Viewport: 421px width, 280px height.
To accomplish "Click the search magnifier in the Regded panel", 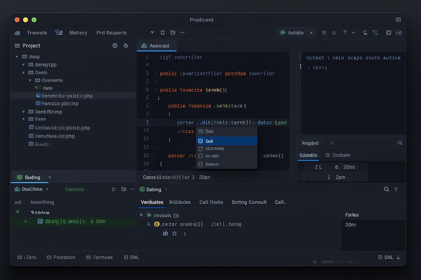I will click(x=400, y=143).
